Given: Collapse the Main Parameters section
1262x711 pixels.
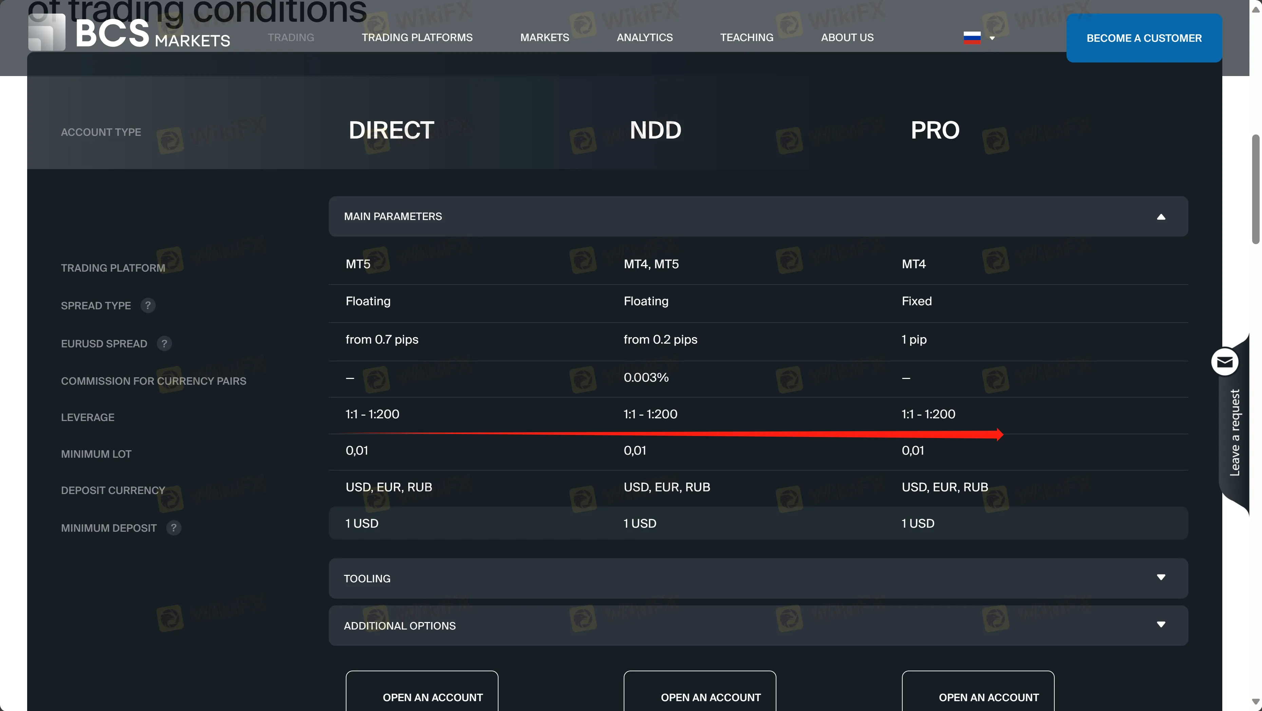Looking at the screenshot, I should pos(1161,217).
